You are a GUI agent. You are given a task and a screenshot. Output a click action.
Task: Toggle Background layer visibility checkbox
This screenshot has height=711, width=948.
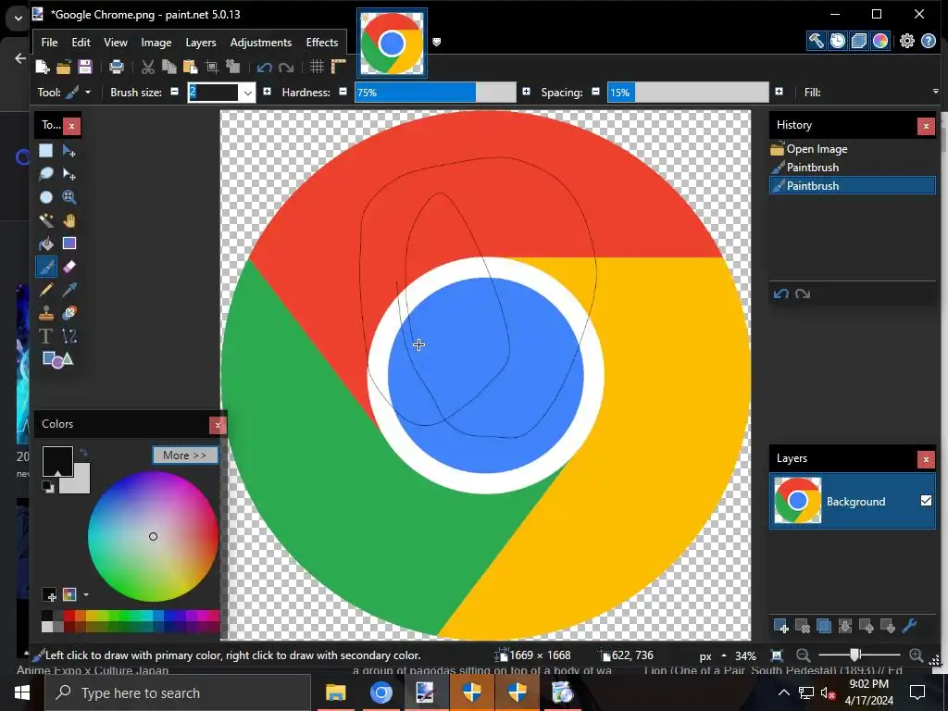tap(926, 501)
